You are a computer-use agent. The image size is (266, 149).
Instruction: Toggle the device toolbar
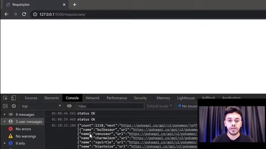pos(13,98)
